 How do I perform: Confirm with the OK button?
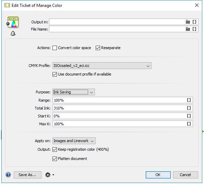click(158, 175)
